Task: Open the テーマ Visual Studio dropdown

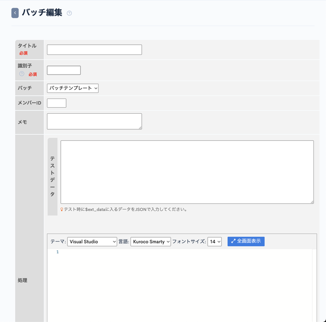Action: coord(92,242)
